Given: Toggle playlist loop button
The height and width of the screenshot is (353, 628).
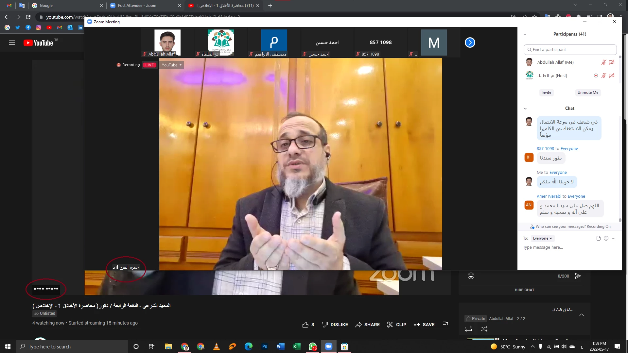Looking at the screenshot, I should (x=468, y=329).
